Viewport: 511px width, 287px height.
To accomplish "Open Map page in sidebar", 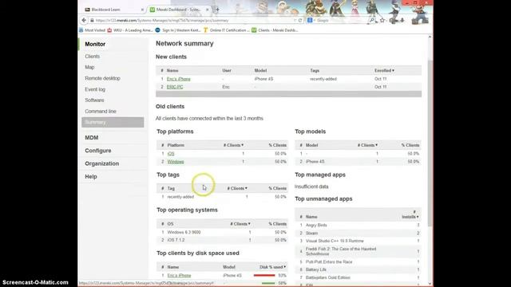I will pos(89,67).
